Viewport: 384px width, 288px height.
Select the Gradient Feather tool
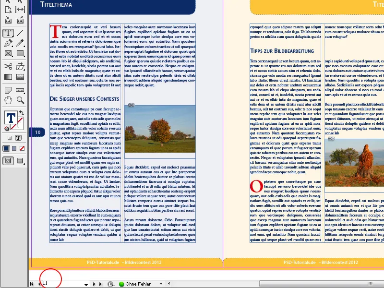pyautogui.click(x=20, y=77)
